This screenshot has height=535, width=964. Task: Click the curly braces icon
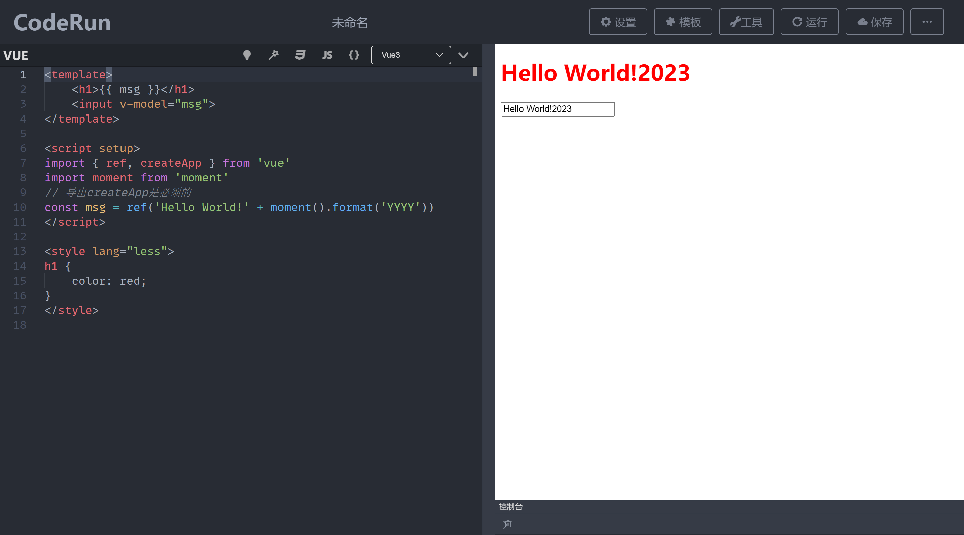(x=354, y=55)
